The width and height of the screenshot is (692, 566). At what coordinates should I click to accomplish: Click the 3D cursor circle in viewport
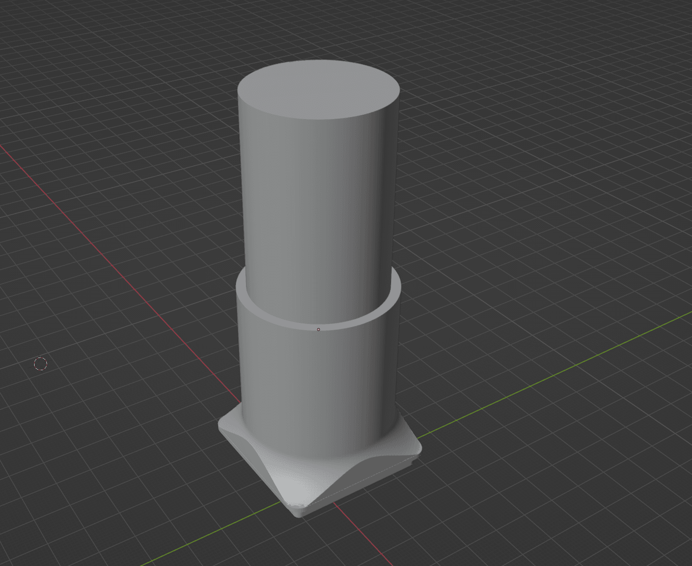click(x=41, y=364)
